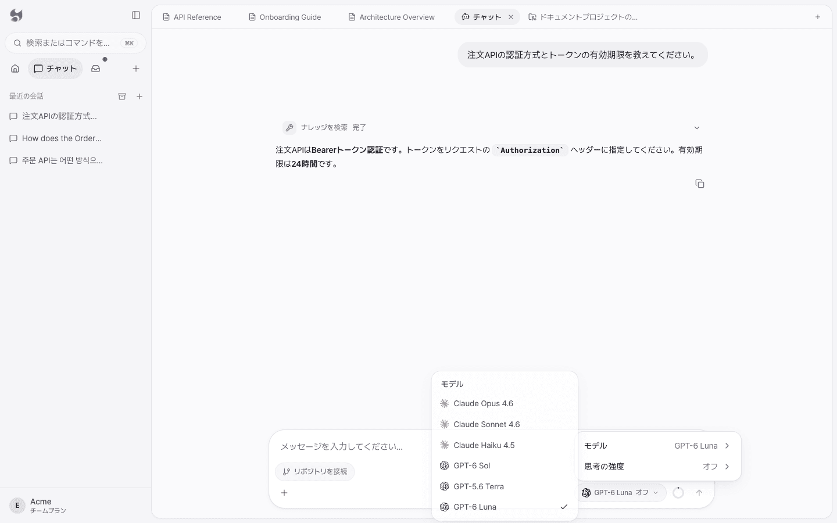The height and width of the screenshot is (523, 837).
Task: Select GPT-5.6 Terra model
Action: coord(505,486)
